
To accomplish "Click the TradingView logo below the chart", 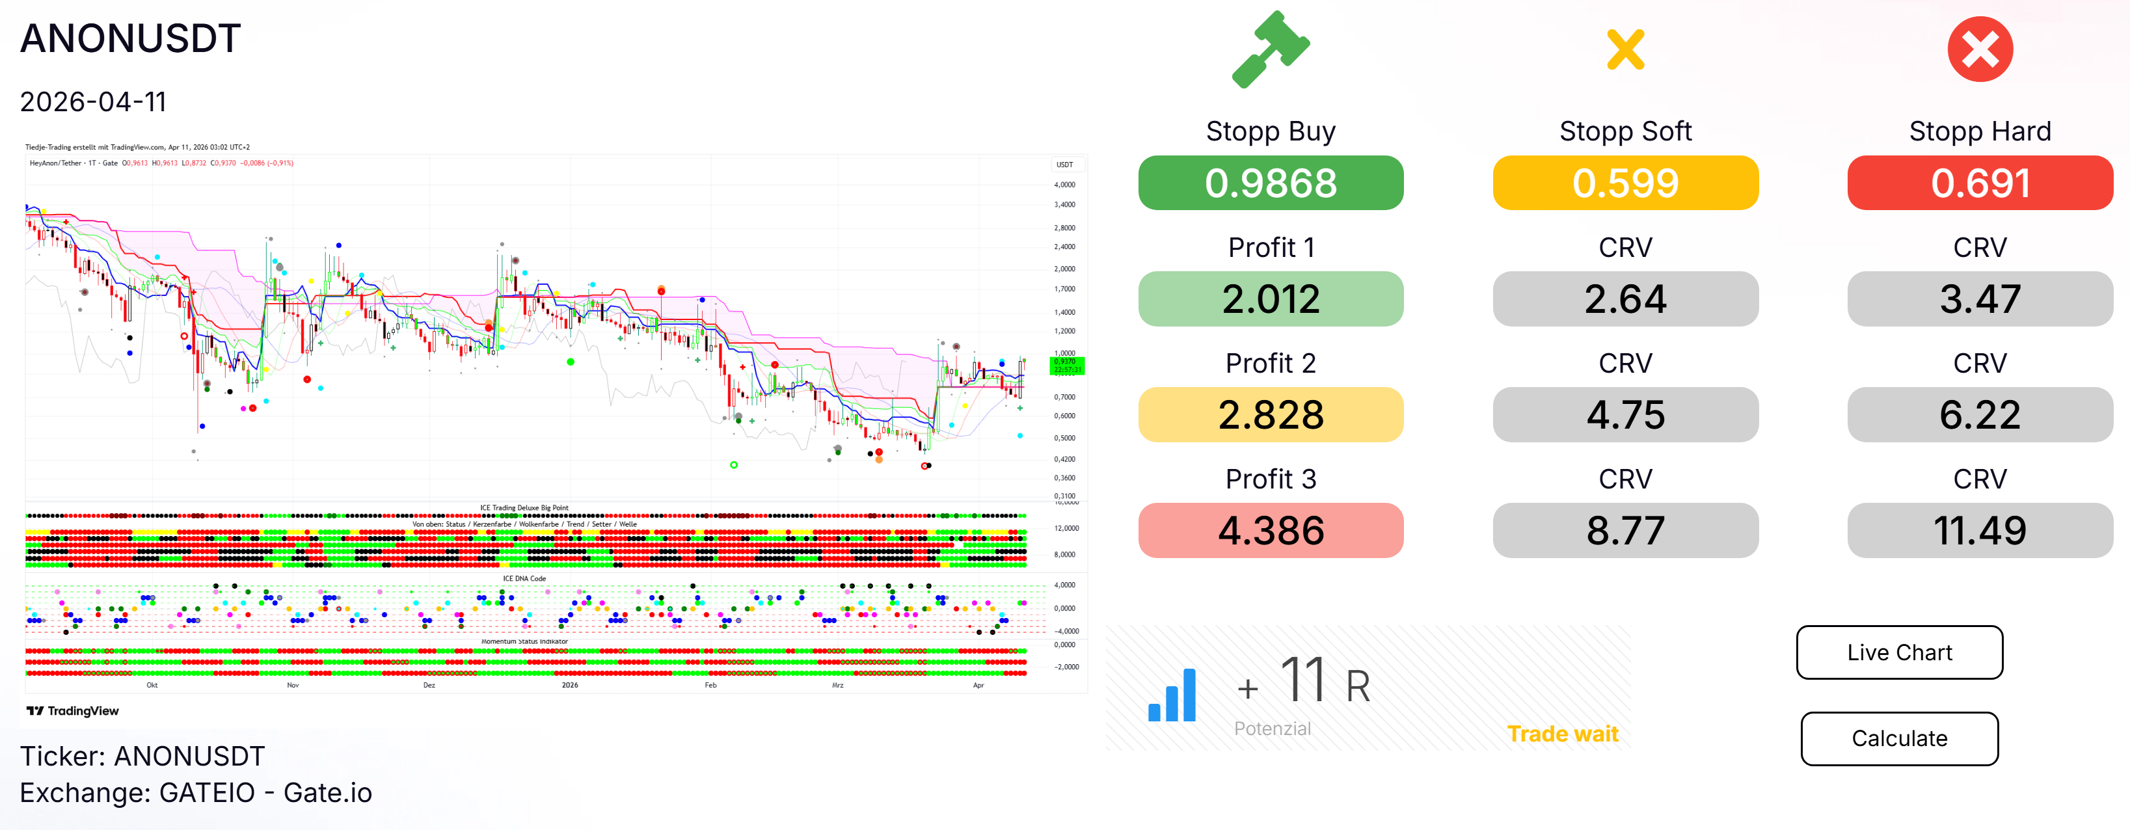I will click(x=73, y=711).
